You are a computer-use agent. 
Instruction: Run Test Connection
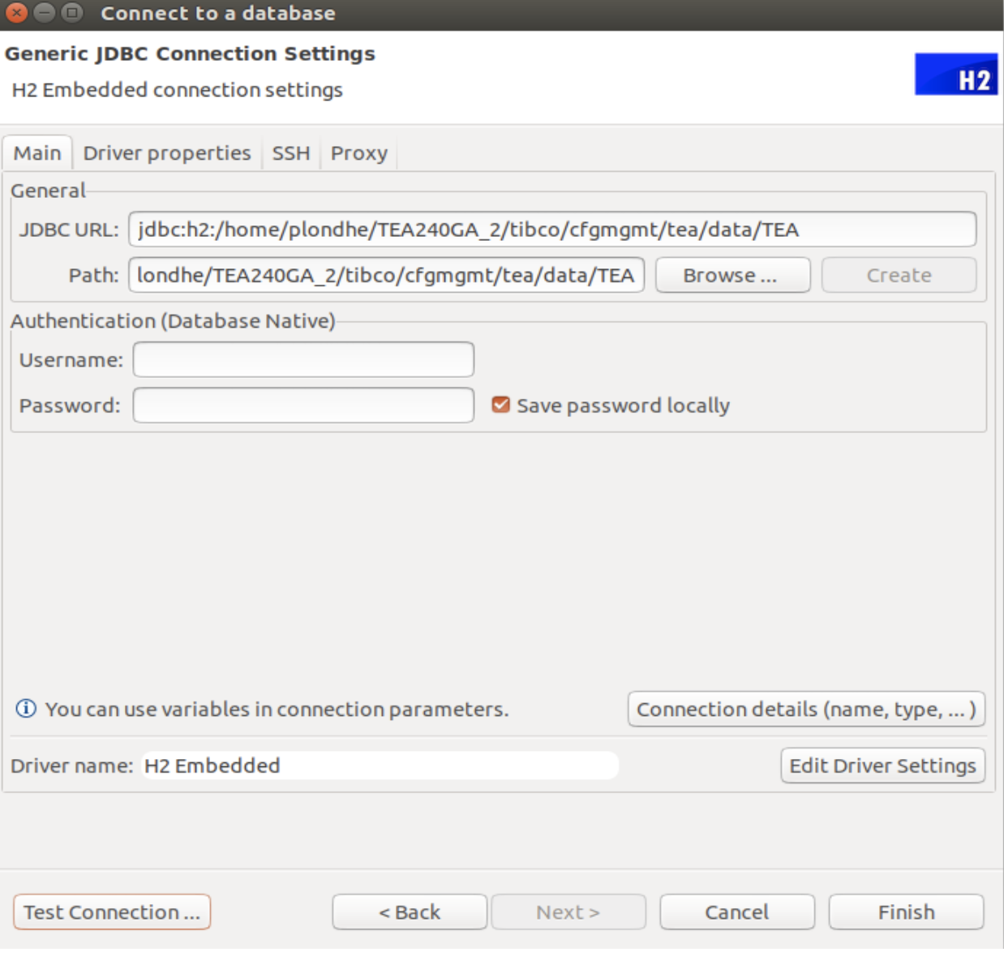[x=112, y=911]
